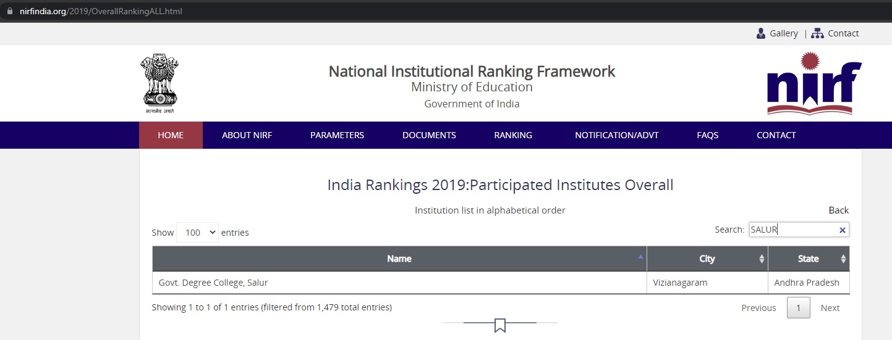
Task: Click the Next pagination button
Action: pos(830,308)
